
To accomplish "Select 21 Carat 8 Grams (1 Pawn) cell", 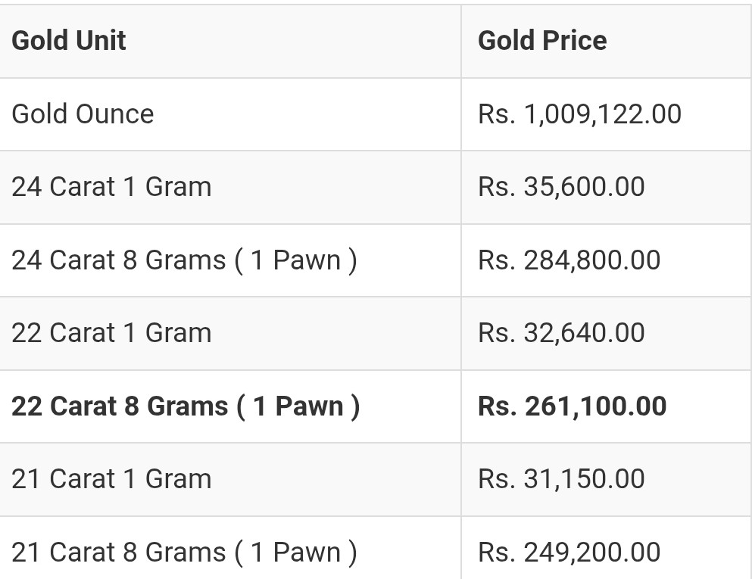I will coord(184,553).
